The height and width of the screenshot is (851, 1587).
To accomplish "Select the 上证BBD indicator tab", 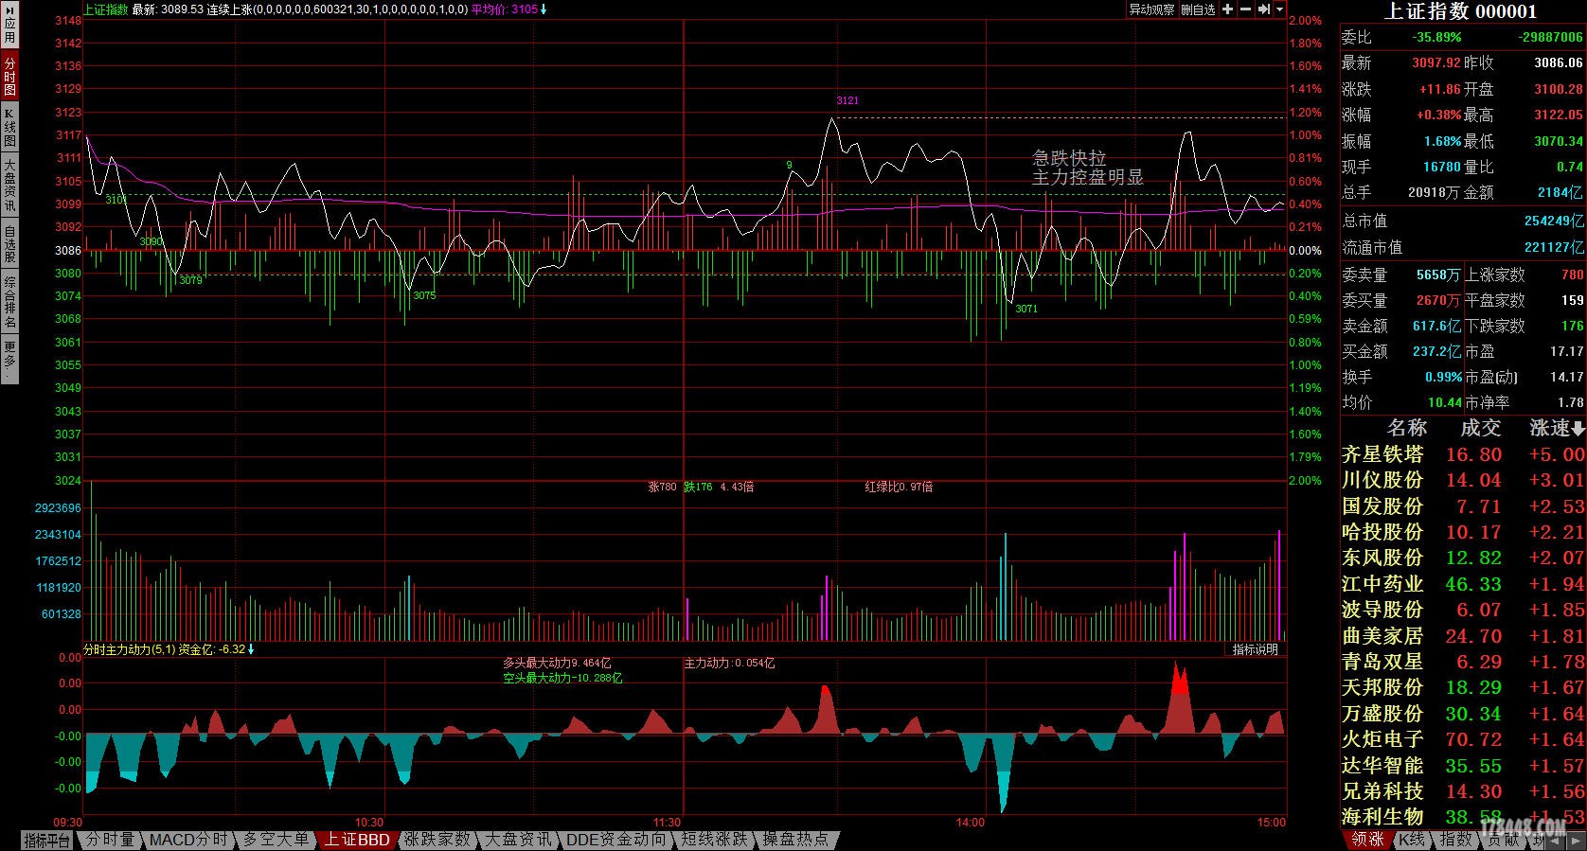I will click(x=357, y=840).
